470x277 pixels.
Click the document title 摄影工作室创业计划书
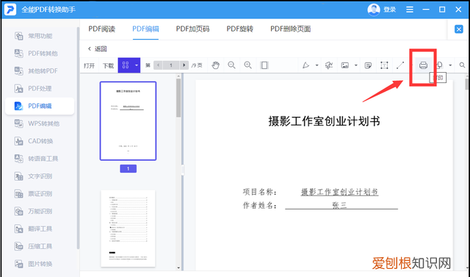pos(324,121)
